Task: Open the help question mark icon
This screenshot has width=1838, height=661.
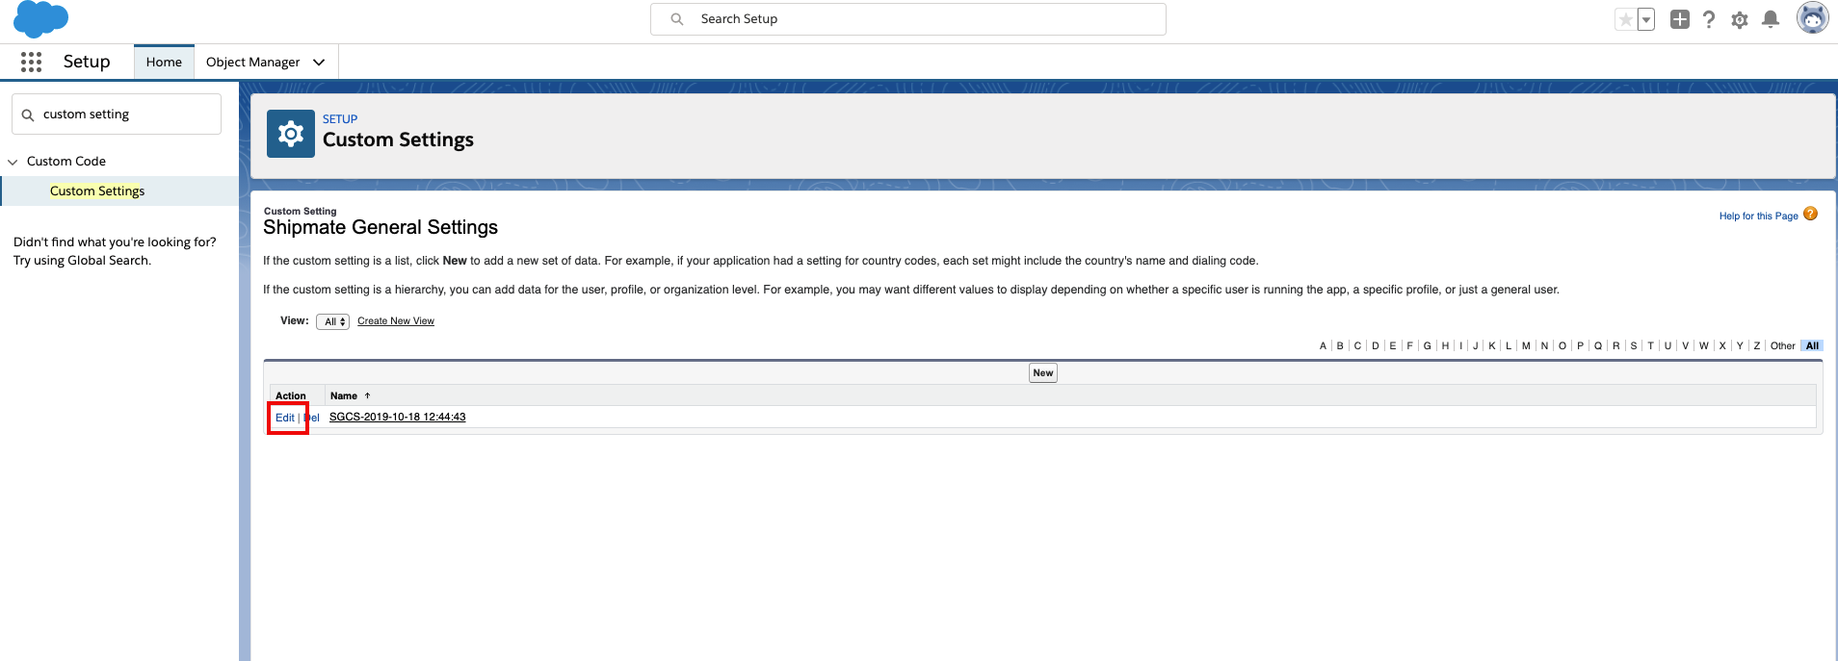Action: click(x=1709, y=19)
